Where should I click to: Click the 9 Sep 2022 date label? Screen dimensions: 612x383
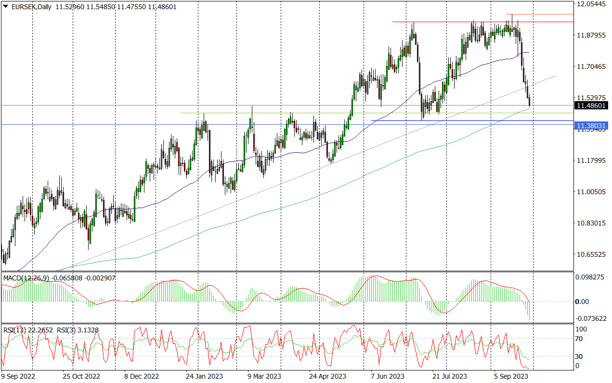coord(18,376)
